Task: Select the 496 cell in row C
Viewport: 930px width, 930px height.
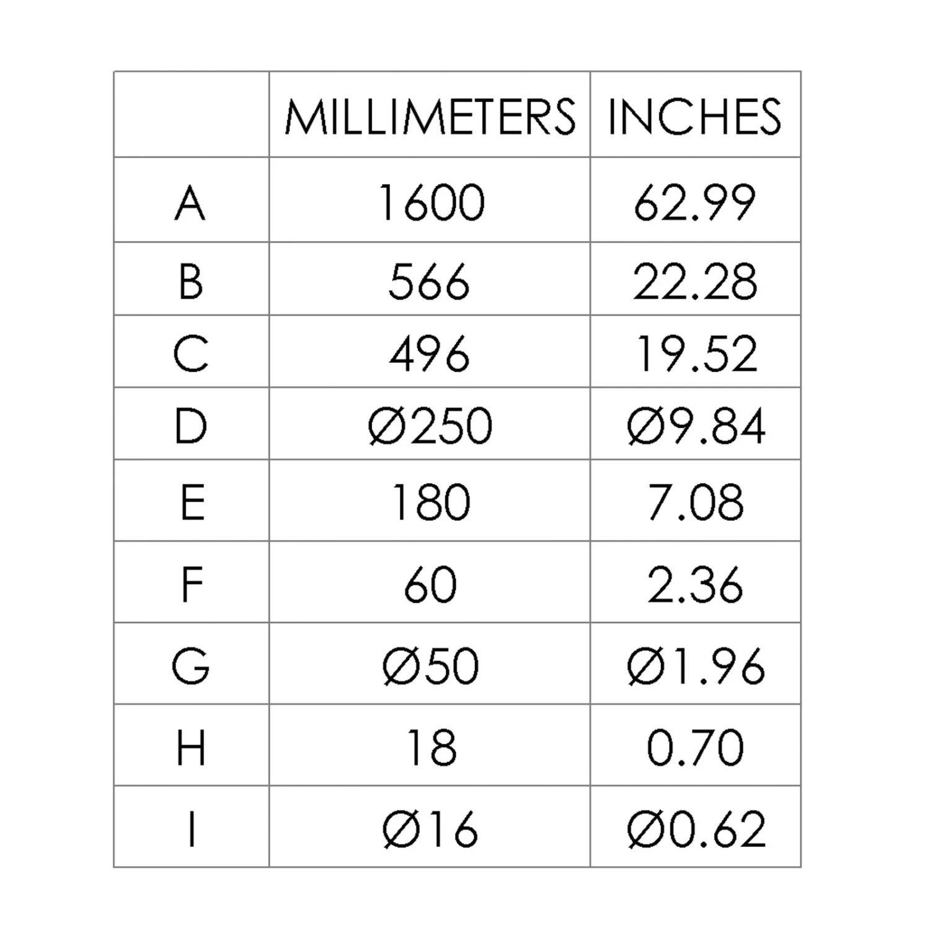Action: 429,354
